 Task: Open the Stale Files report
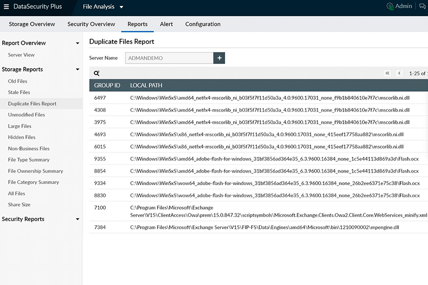pos(19,92)
